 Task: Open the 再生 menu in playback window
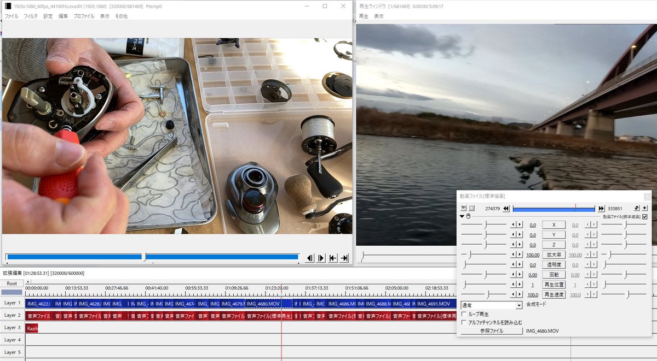(x=364, y=16)
